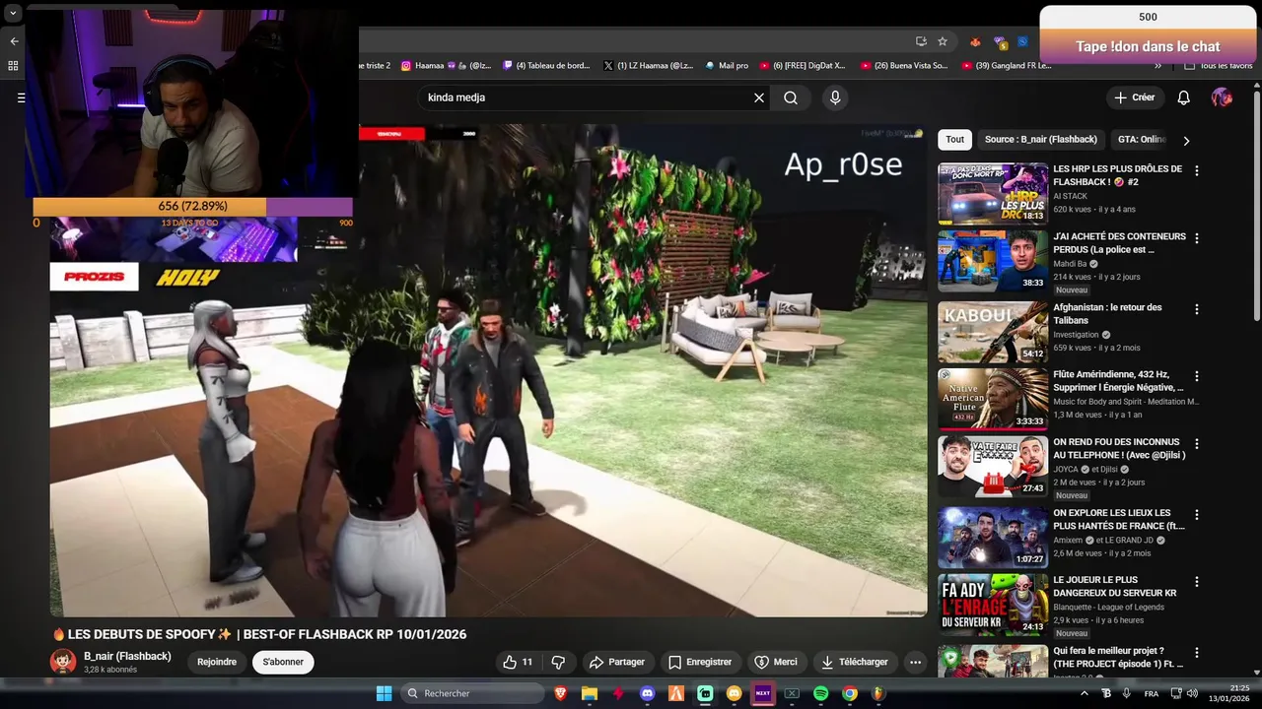
Task: Expand hidden bookmarks chevron
Action: [1158, 66]
